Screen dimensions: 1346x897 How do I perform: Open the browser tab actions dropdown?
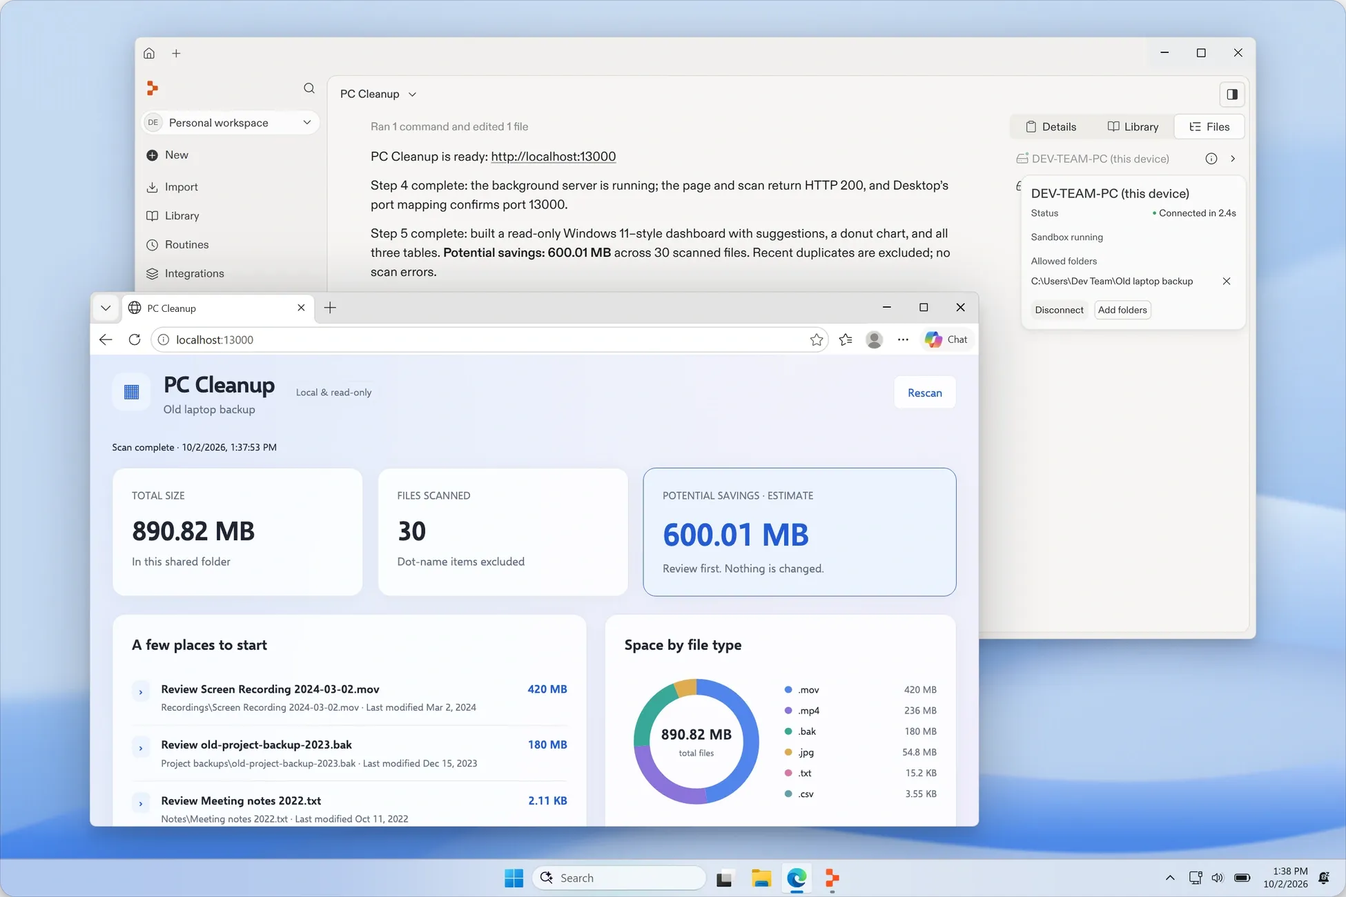click(x=106, y=308)
